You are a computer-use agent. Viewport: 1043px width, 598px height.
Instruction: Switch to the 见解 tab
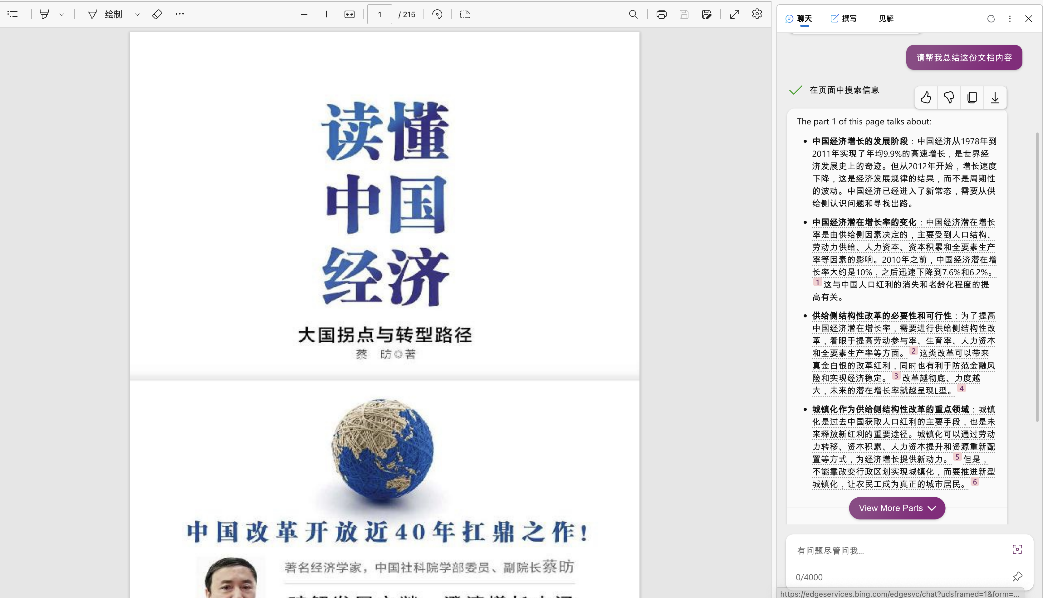886,18
